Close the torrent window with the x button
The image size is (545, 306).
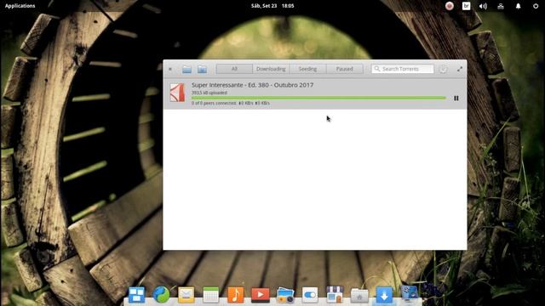(170, 69)
